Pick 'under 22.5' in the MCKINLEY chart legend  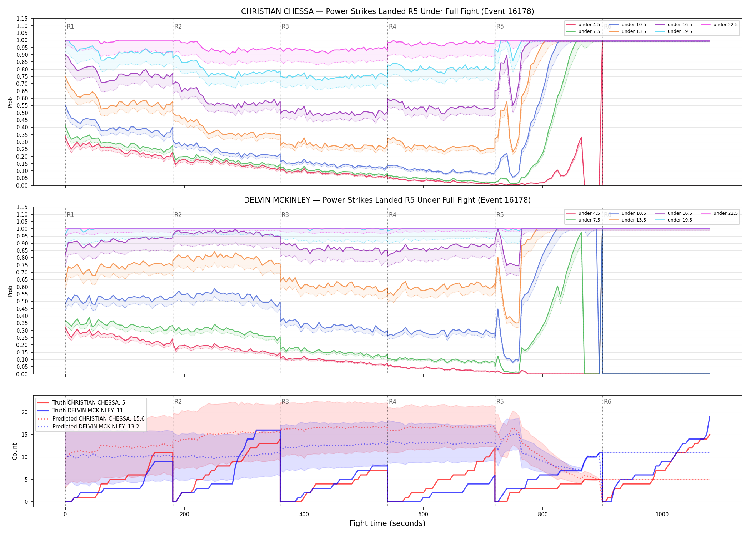pos(719,213)
